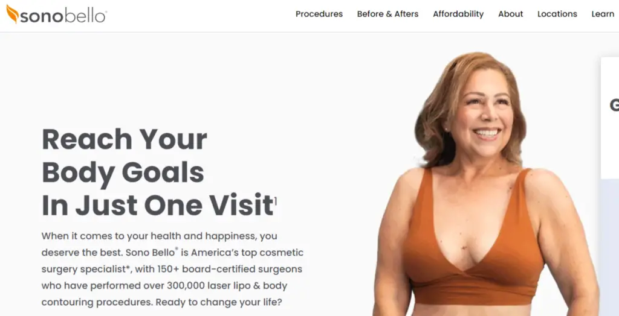Go to the Affordability page
Image resolution: width=619 pixels, height=316 pixels.
point(458,14)
